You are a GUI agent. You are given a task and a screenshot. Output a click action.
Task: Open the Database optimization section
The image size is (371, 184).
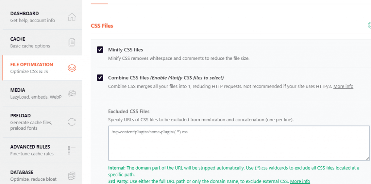point(22,172)
